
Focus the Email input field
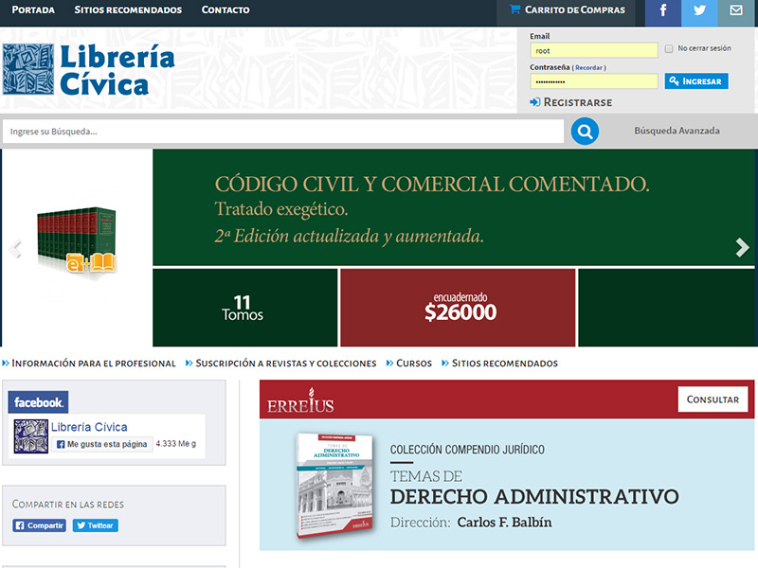(x=594, y=50)
